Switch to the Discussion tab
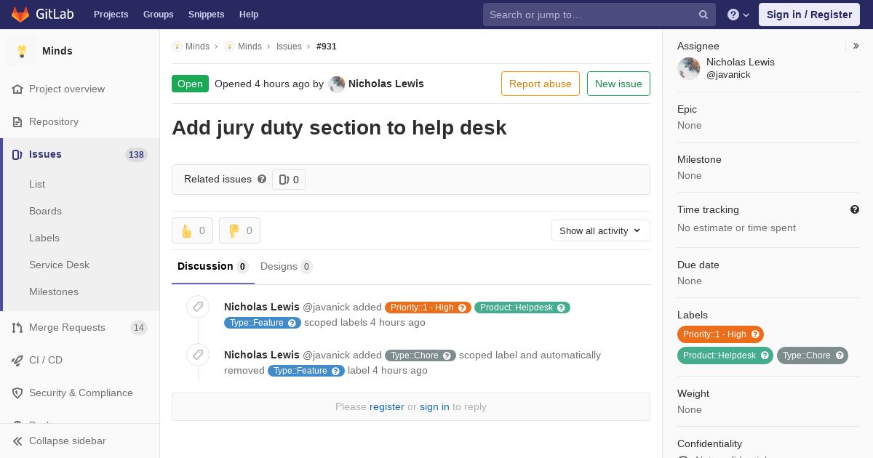 pyautogui.click(x=213, y=266)
